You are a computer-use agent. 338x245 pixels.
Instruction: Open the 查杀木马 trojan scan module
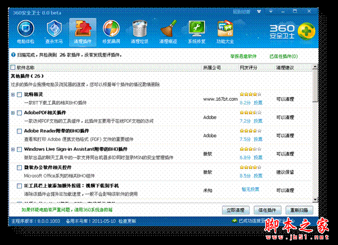click(x=54, y=32)
